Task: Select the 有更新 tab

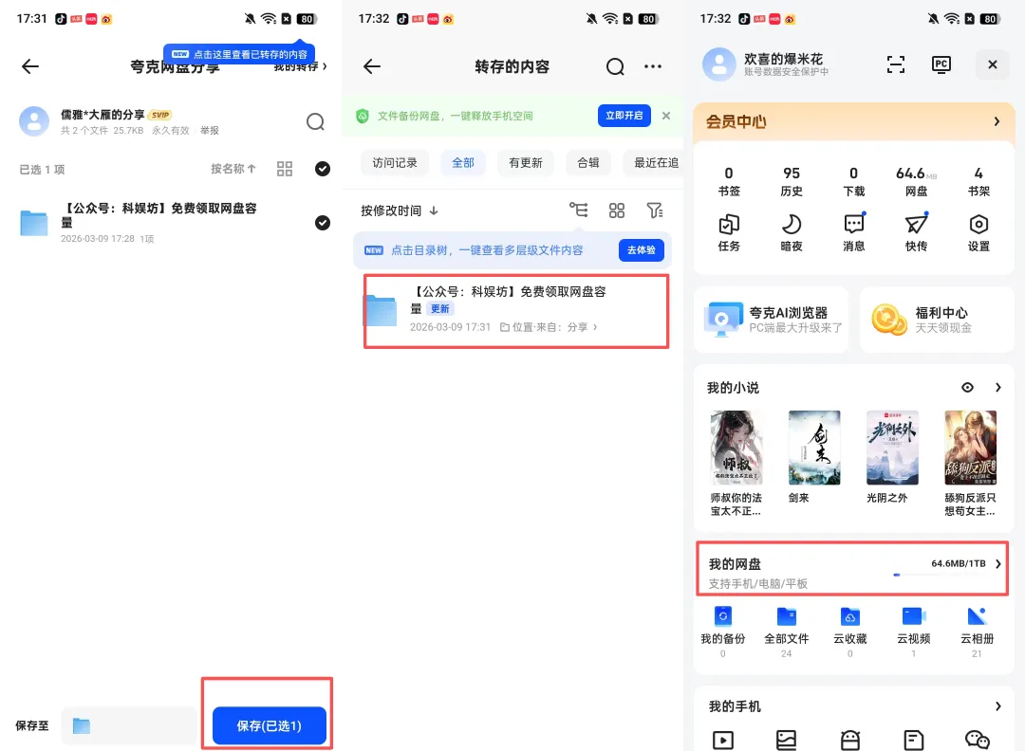Action: tap(526, 162)
